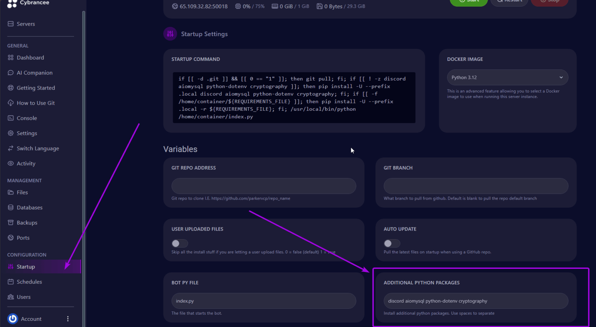Select Python 3.12 from the image selector
Viewport: 596px width, 327px height.
pos(507,77)
